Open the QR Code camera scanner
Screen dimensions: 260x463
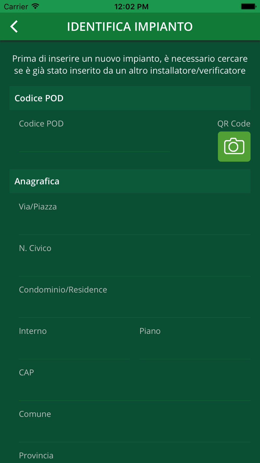click(234, 146)
